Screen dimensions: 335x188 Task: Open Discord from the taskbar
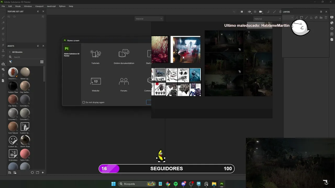(x=183, y=184)
